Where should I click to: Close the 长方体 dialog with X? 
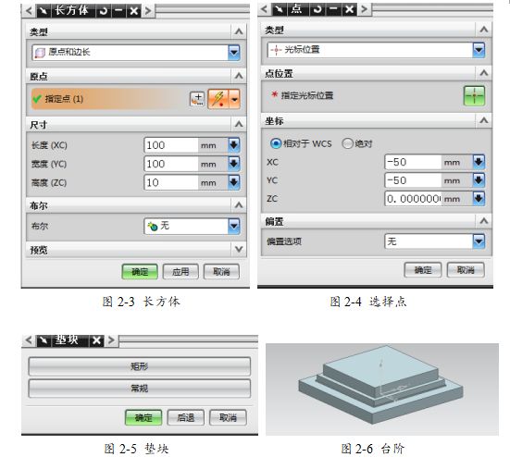click(133, 11)
